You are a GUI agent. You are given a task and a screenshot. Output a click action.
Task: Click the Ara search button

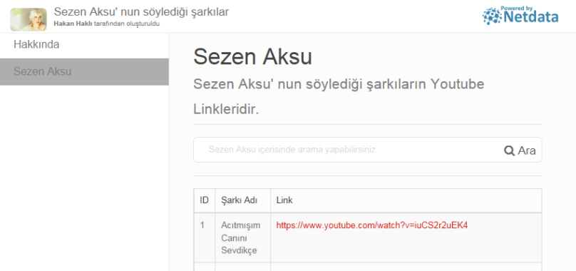pyautogui.click(x=520, y=150)
